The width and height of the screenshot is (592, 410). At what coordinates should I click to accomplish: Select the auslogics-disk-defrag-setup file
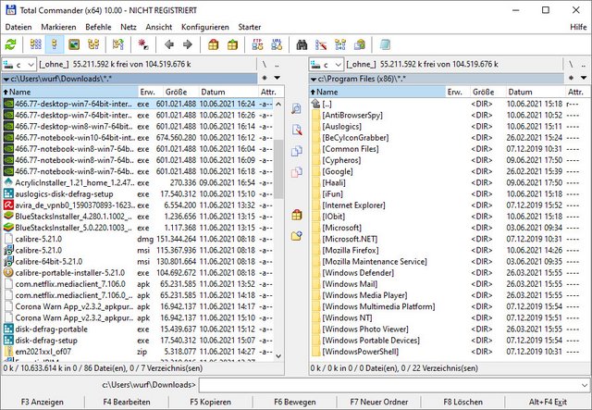click(138, 193)
